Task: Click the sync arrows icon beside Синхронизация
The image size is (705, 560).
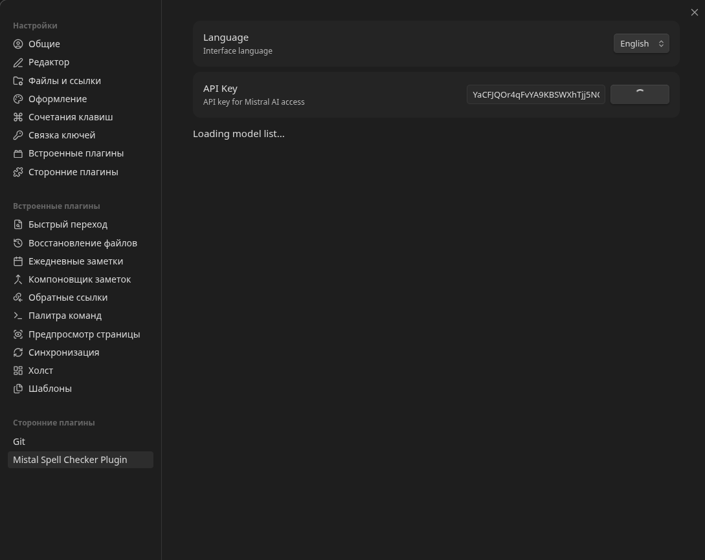Action: tap(18, 352)
